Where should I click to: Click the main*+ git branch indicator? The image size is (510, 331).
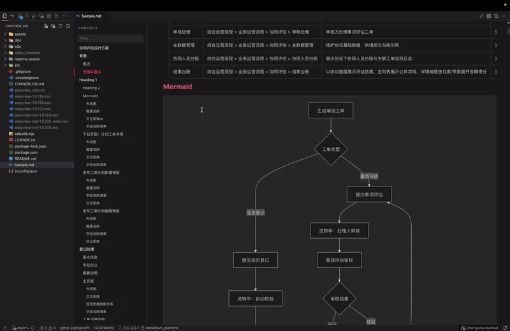[x=20, y=328]
